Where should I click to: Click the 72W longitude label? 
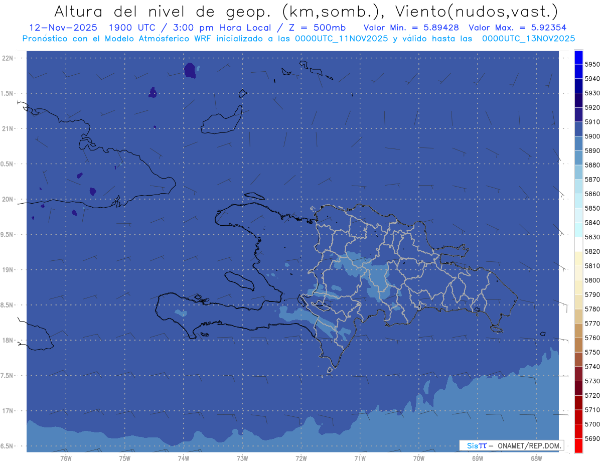point(301,458)
